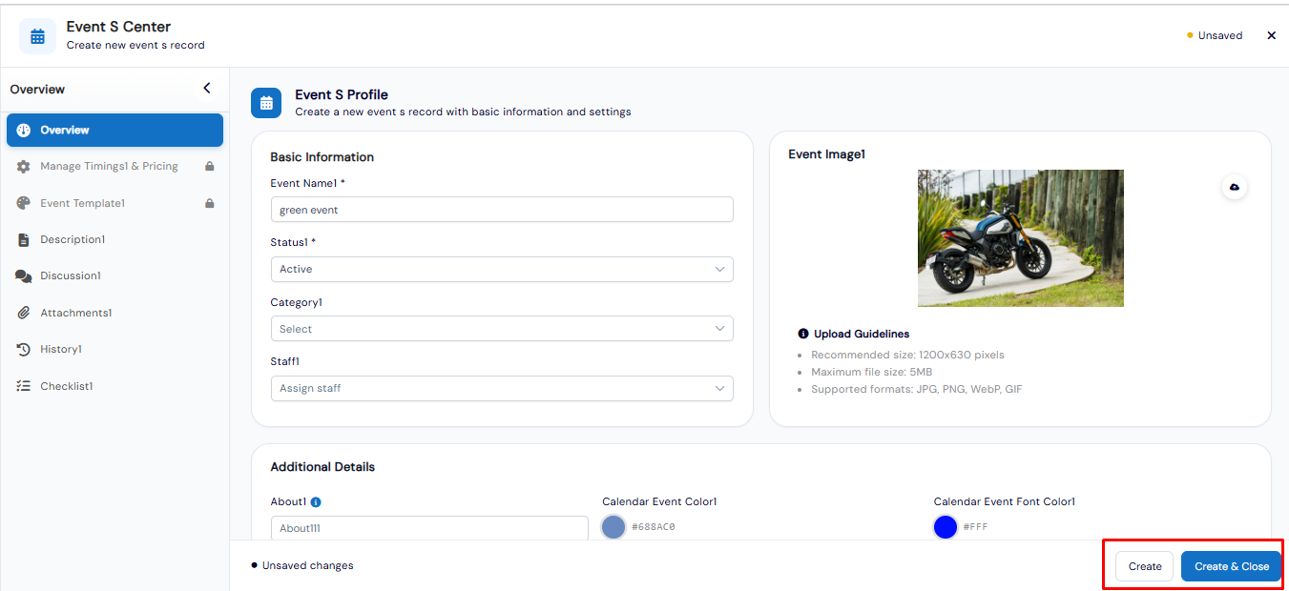Open the Attachments1 sidebar item
The width and height of the screenshot is (1289, 591).
(75, 313)
